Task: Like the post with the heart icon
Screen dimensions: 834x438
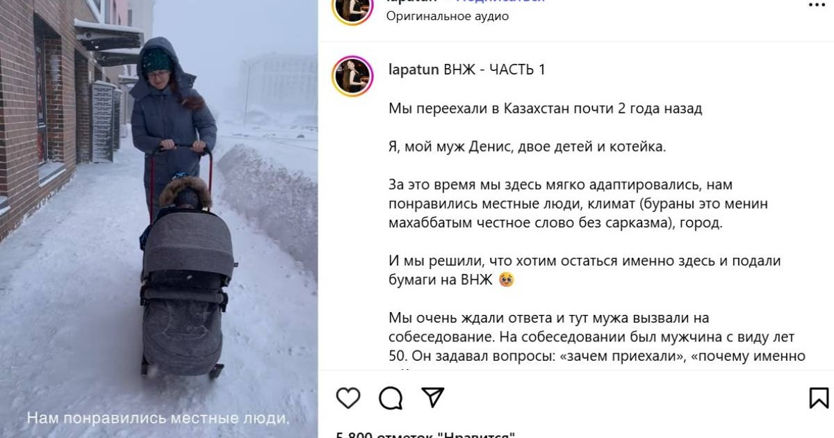Action: tap(348, 398)
